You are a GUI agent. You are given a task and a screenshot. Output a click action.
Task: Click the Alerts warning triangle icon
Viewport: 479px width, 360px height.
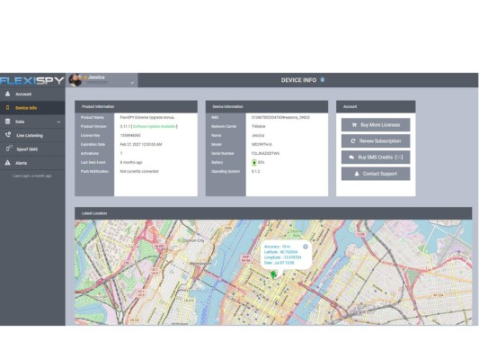(7, 162)
